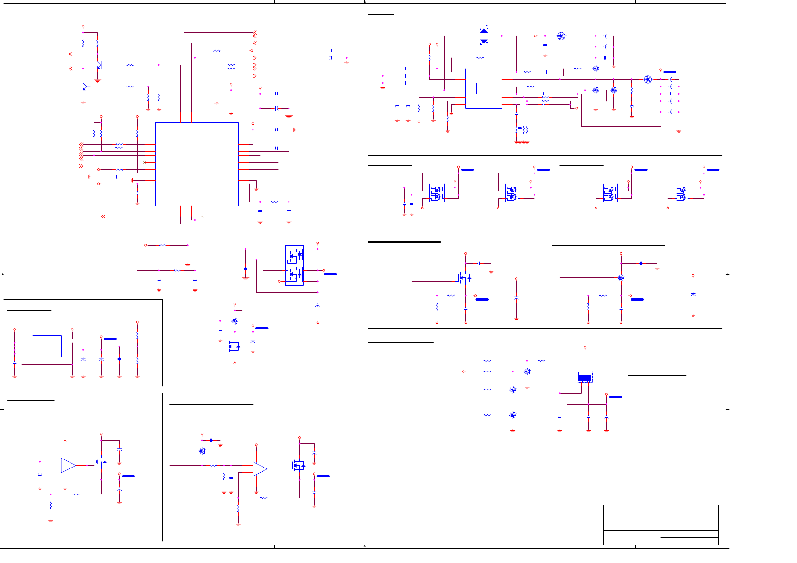
Task: Click the lower NPN transistor with grounded emitter, top-left
Action: click(x=85, y=87)
